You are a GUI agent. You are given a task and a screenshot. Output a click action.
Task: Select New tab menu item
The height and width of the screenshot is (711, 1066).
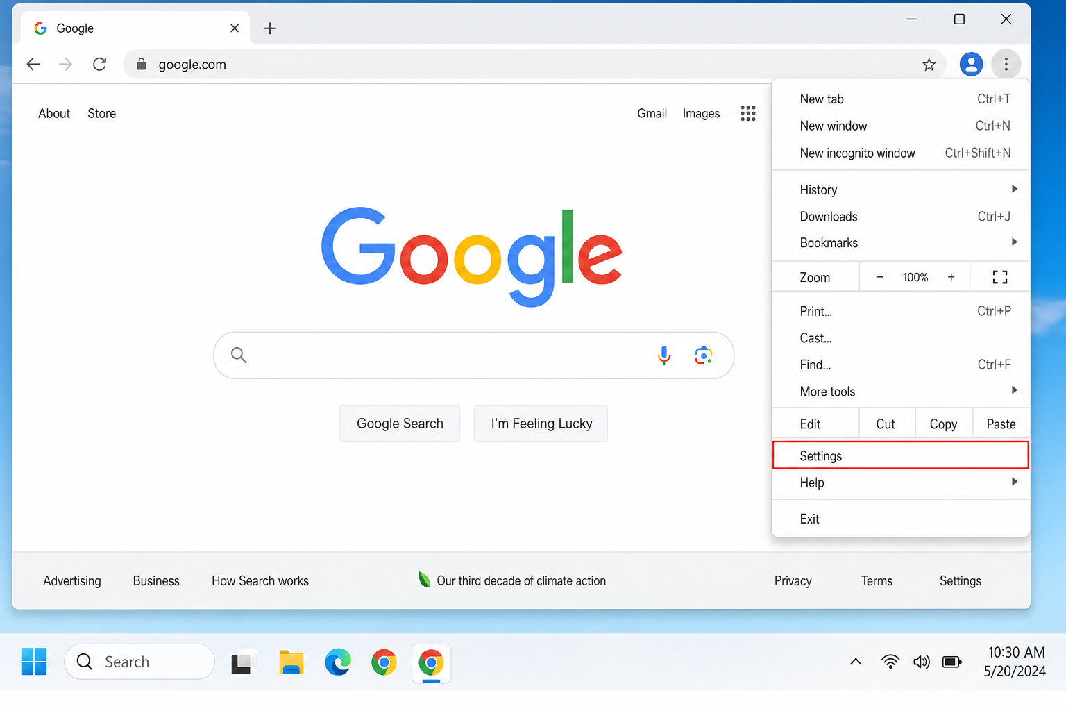point(901,99)
